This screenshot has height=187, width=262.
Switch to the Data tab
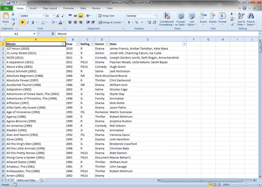coord(83,8)
